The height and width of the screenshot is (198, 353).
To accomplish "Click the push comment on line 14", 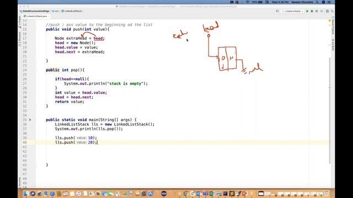I will (99, 25).
